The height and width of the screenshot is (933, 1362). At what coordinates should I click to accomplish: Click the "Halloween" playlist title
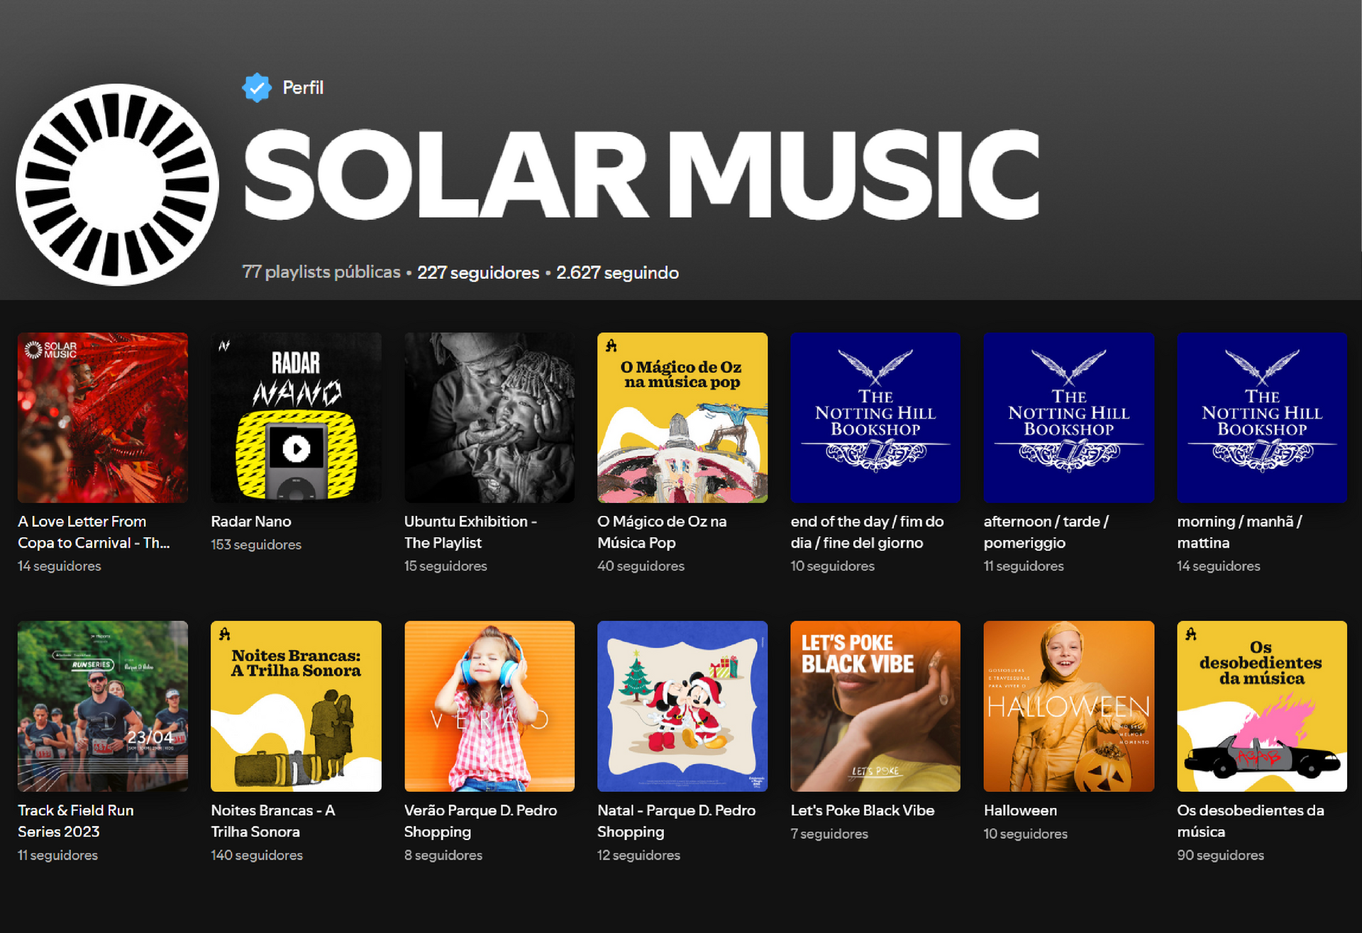click(1020, 810)
